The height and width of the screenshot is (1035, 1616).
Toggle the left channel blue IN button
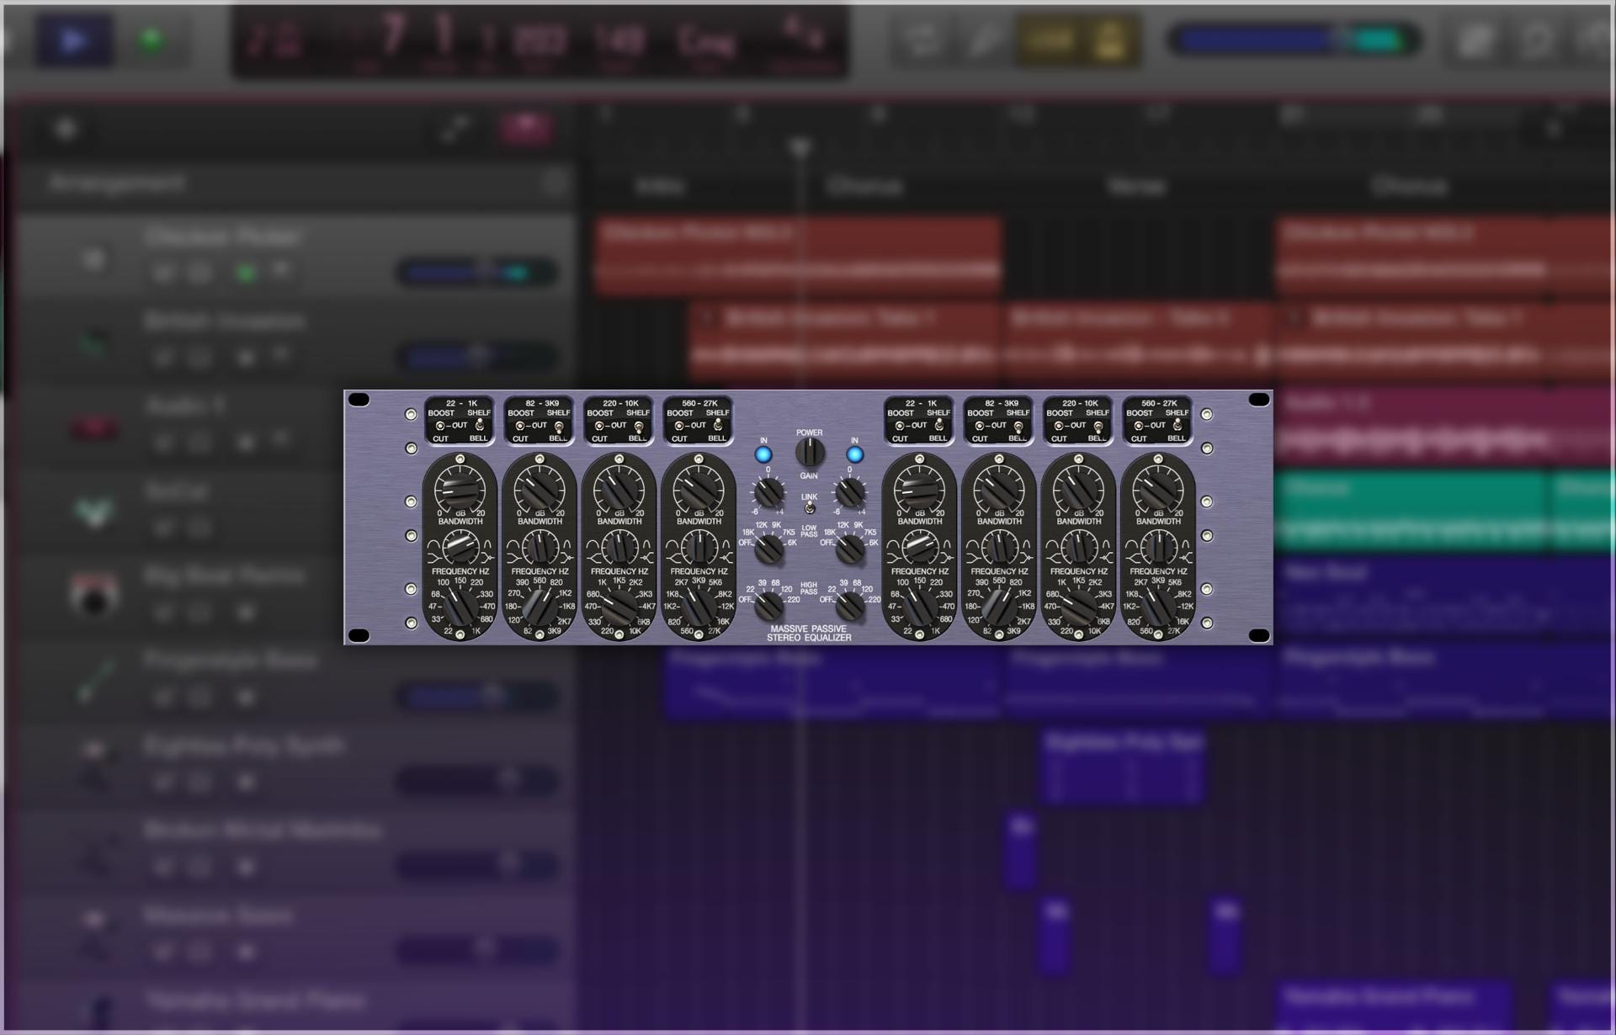tap(763, 455)
